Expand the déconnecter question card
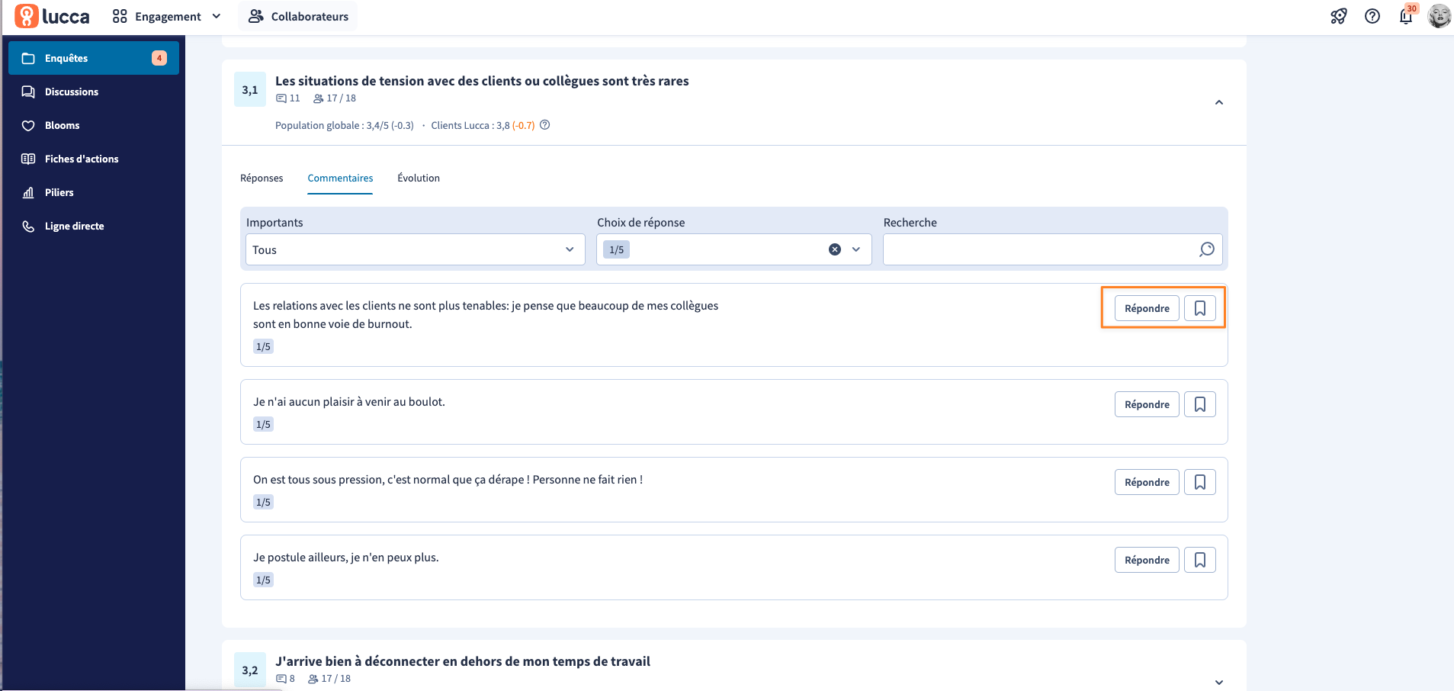 tap(1218, 682)
